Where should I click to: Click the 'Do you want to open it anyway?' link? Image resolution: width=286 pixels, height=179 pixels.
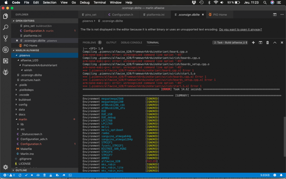pos(241,29)
